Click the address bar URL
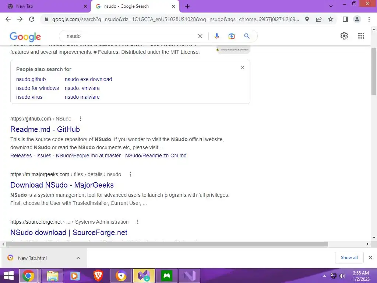 point(176,19)
